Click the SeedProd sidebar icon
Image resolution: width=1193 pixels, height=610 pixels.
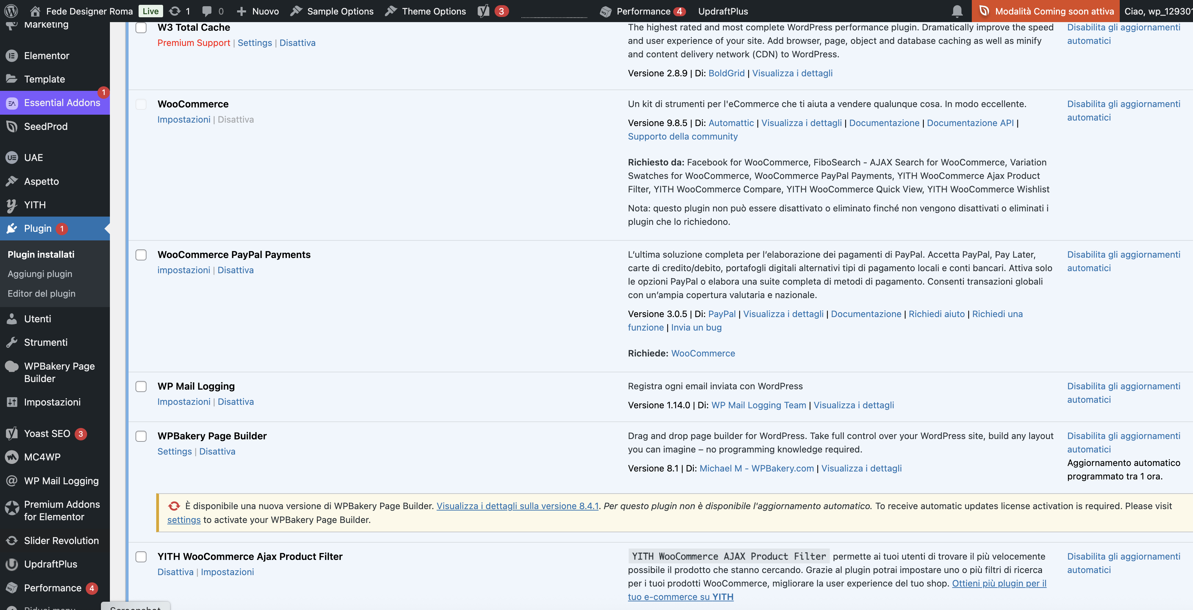(x=12, y=126)
